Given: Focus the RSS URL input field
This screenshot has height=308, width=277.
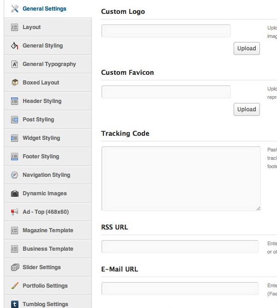Looking at the screenshot, I should [180, 247].
